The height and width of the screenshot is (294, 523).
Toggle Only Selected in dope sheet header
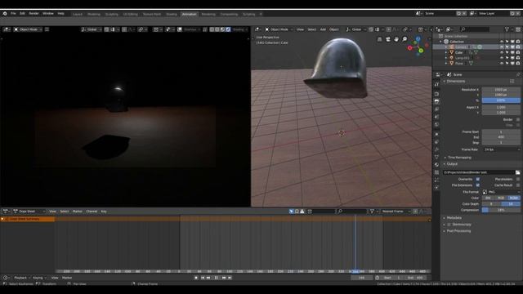291,212
